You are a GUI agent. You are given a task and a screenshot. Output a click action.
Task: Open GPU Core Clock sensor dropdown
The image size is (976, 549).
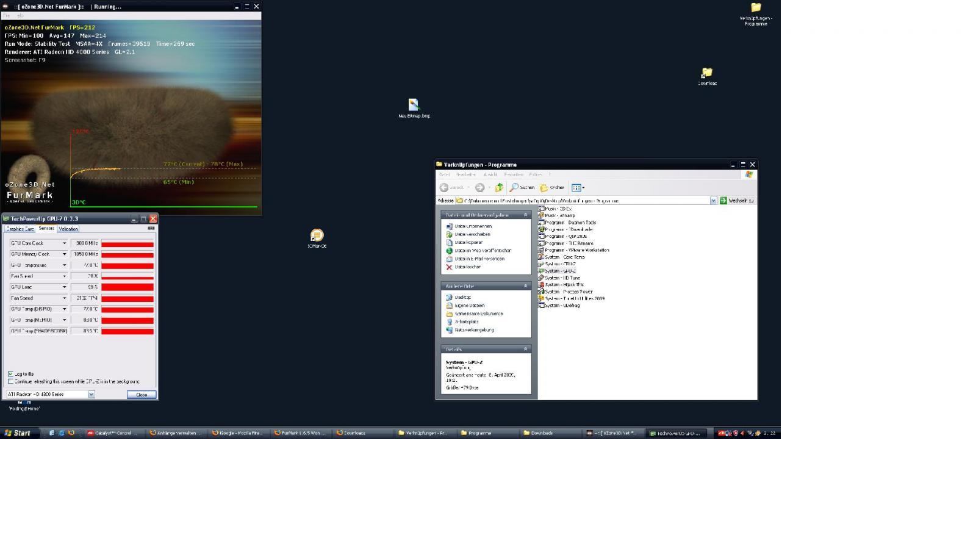pyautogui.click(x=64, y=243)
